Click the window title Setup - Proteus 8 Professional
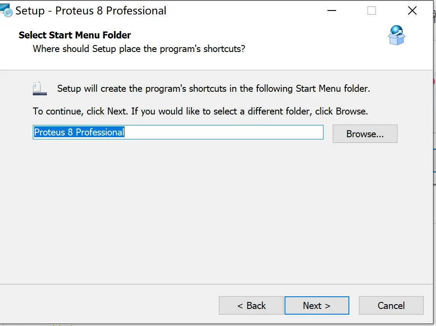The image size is (436, 326). [91, 11]
